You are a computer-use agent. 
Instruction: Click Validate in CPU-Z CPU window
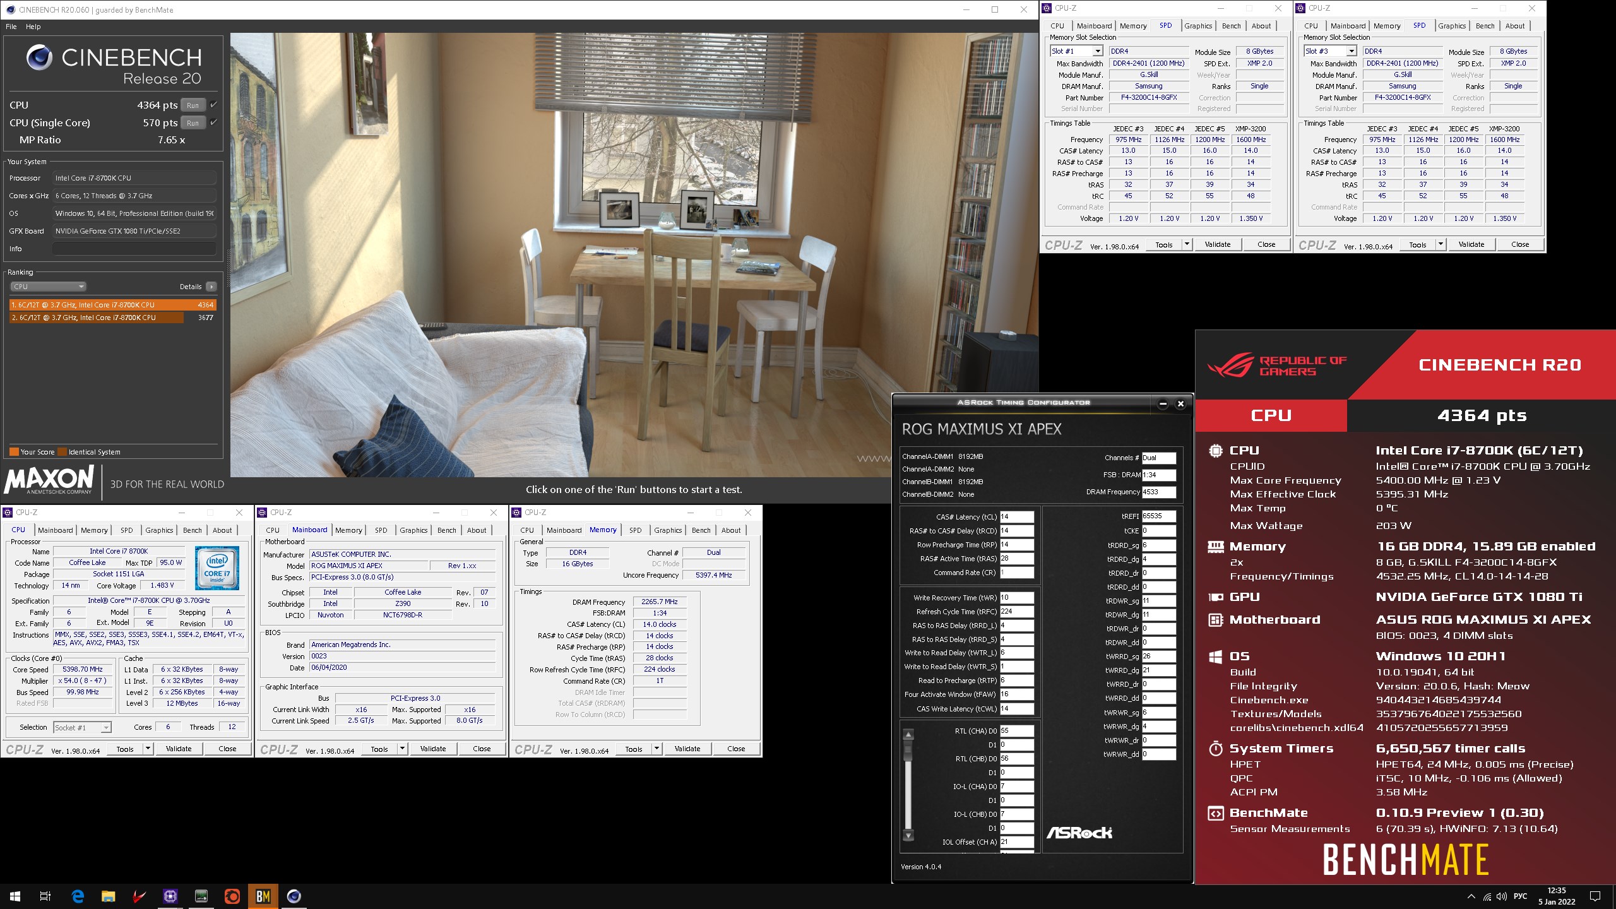pyautogui.click(x=179, y=749)
